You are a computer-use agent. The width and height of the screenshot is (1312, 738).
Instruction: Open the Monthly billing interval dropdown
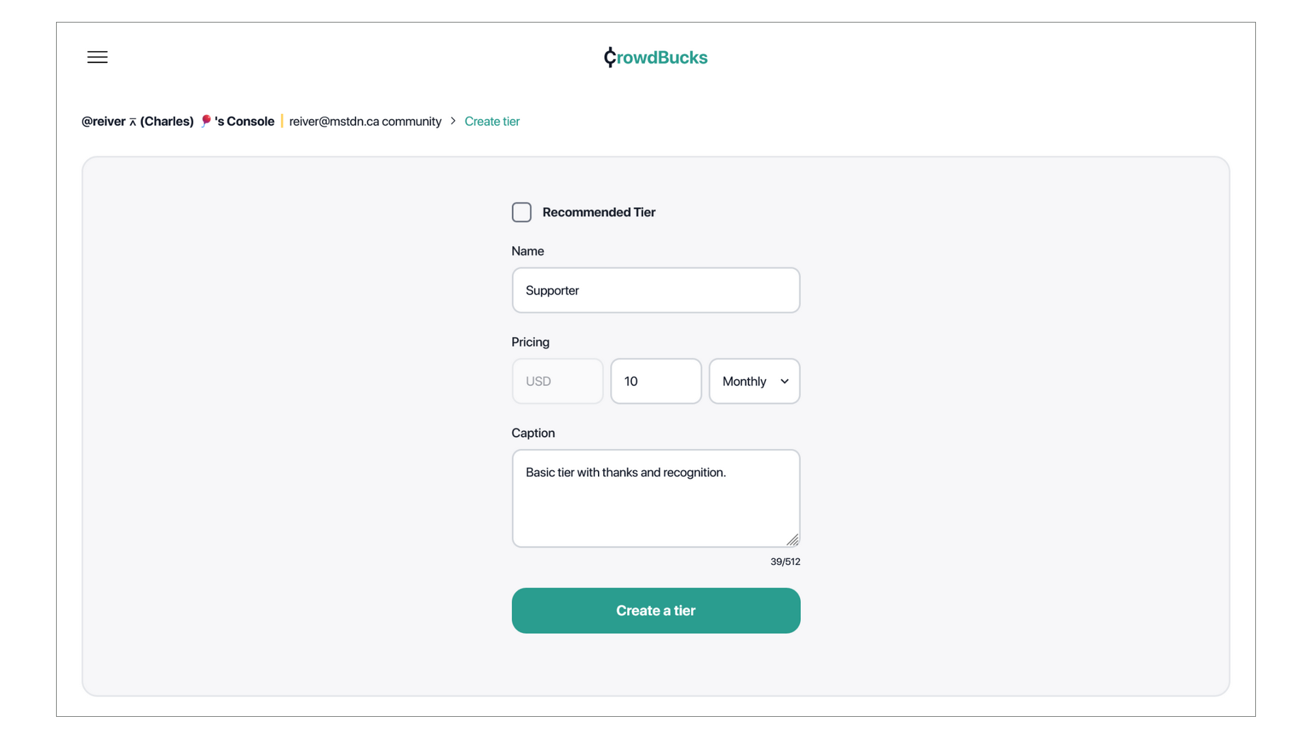click(x=754, y=381)
